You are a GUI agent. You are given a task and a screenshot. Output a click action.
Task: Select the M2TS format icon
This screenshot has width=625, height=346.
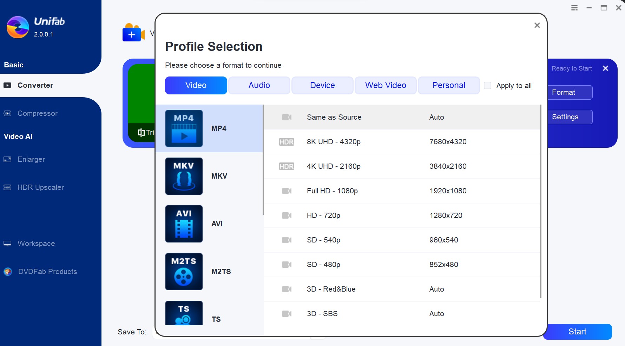pyautogui.click(x=184, y=272)
